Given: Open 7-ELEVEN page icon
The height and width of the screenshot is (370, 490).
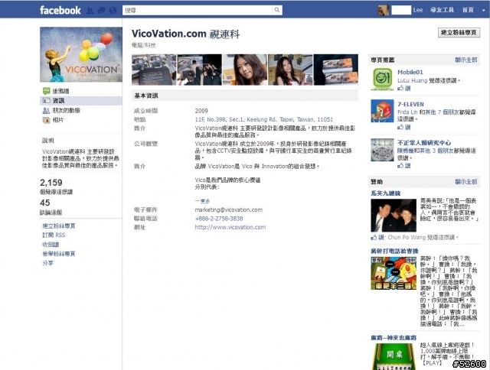Looking at the screenshot, I should point(382,111).
